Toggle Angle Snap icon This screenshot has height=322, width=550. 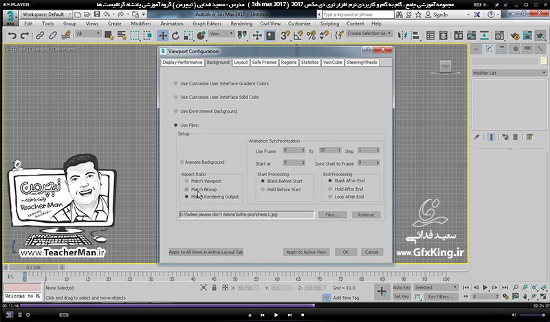tap(298, 36)
